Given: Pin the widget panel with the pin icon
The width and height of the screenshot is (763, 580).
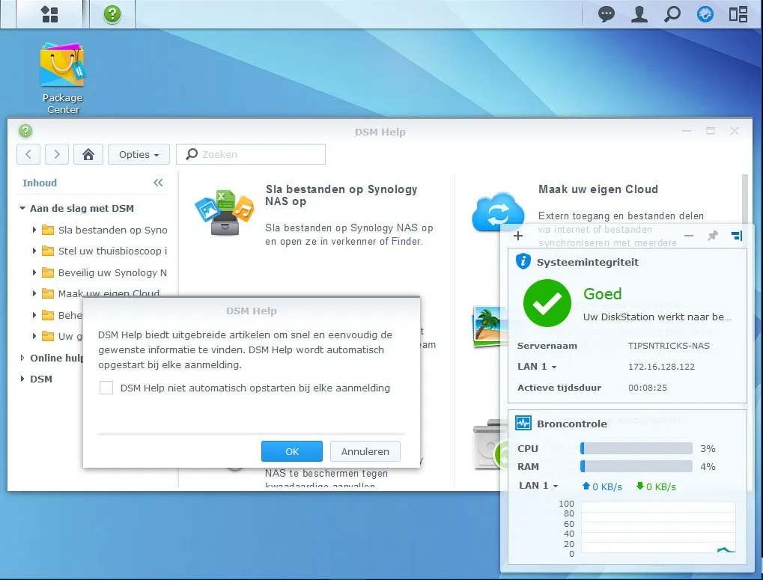Looking at the screenshot, I should point(712,236).
